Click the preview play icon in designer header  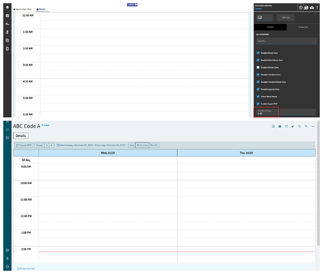pos(301,8)
